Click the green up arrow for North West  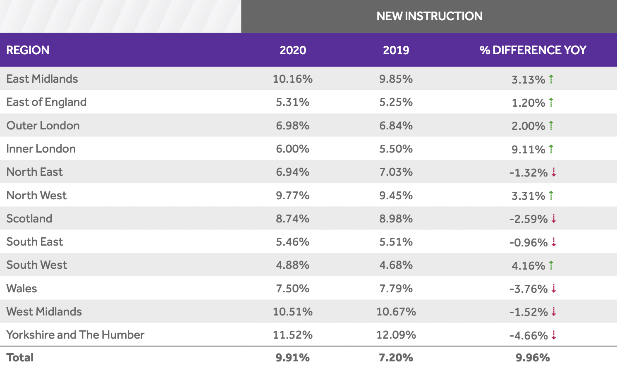point(551,195)
